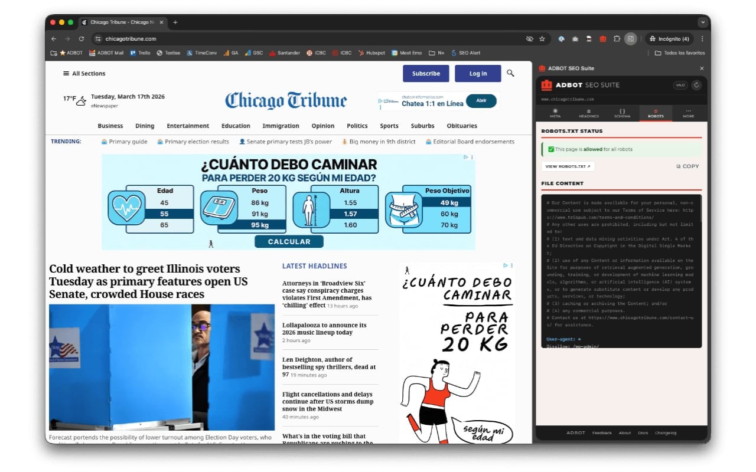This screenshot has height=472, width=756.
Task: Open the ADBOT Mail bookmark
Action: pyautogui.click(x=106, y=53)
